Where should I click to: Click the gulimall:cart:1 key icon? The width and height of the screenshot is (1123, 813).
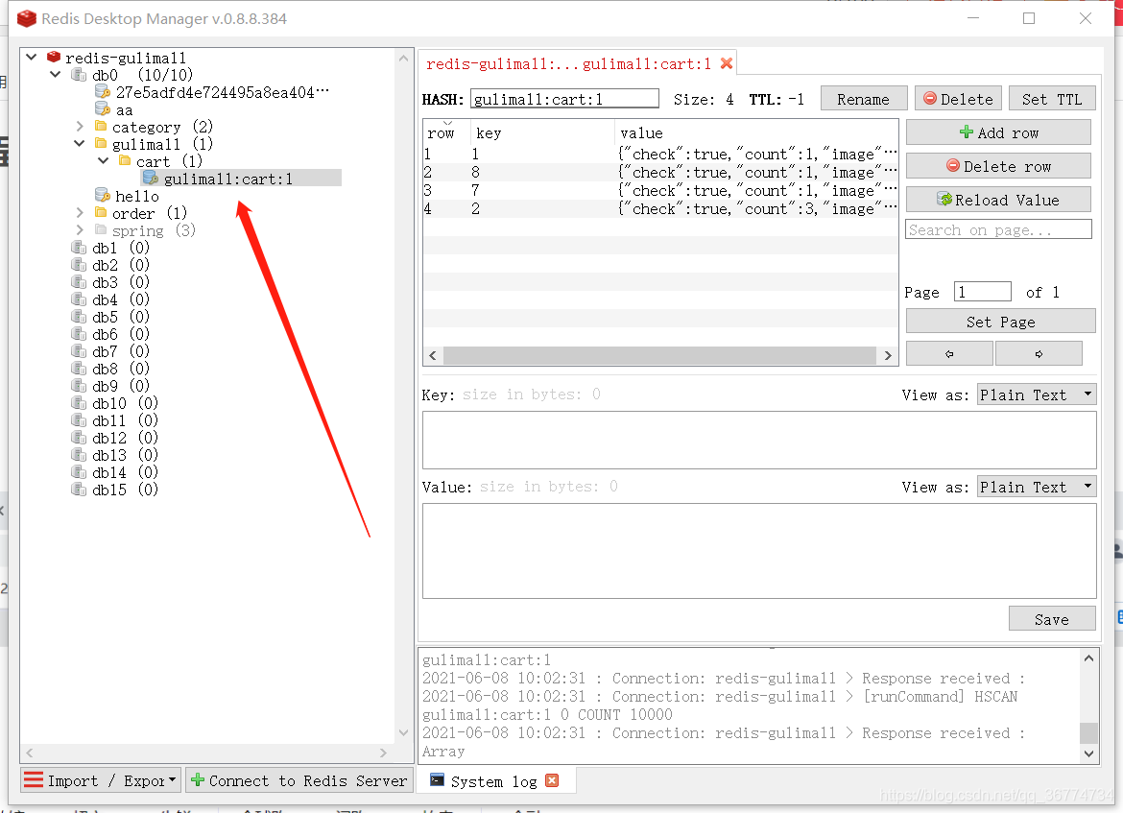[x=151, y=178]
